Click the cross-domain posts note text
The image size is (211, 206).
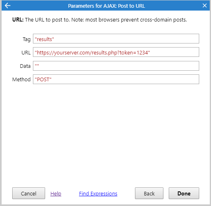coord(129,20)
